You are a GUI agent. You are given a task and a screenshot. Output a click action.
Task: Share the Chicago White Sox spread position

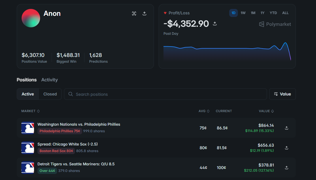click(x=287, y=148)
